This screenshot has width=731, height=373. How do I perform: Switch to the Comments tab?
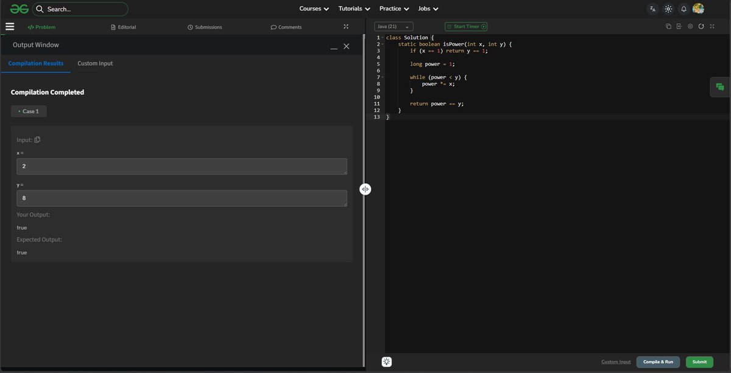(286, 27)
